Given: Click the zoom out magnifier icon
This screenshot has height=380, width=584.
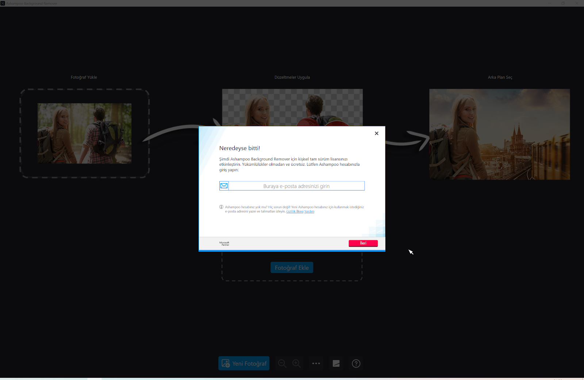Looking at the screenshot, I should (x=282, y=363).
